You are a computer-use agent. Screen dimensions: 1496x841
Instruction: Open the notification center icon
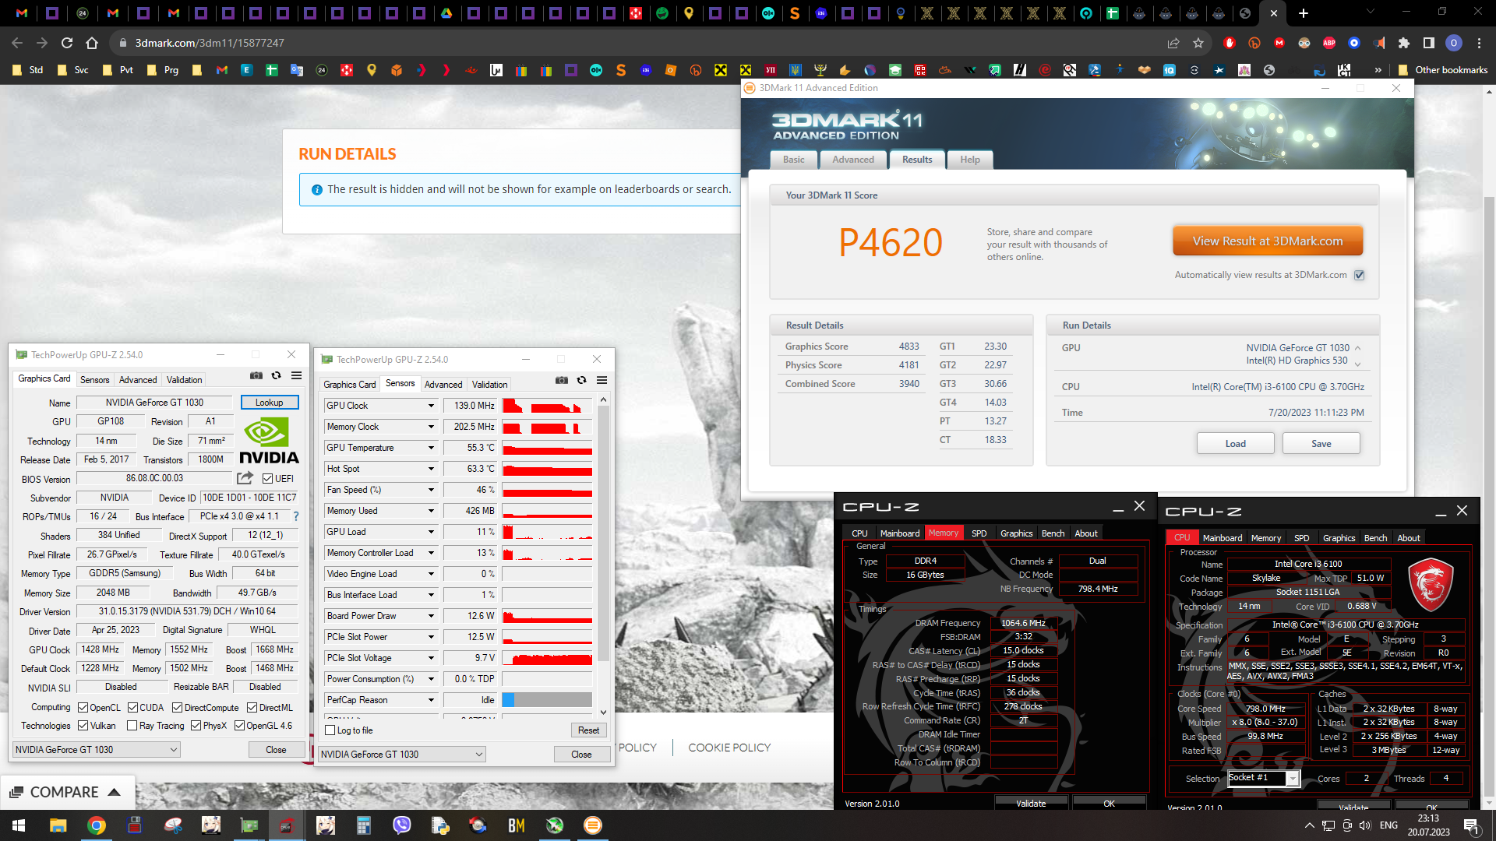coord(1471,825)
